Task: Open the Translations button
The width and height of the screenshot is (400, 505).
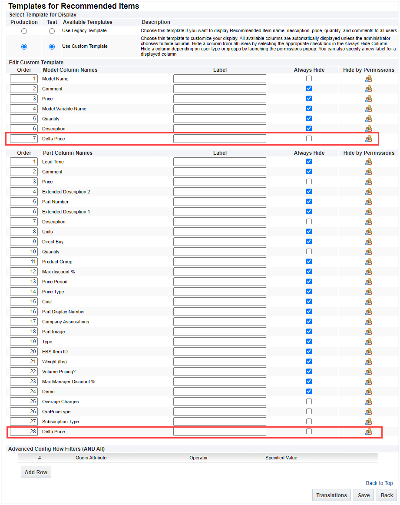Action: tap(331, 495)
